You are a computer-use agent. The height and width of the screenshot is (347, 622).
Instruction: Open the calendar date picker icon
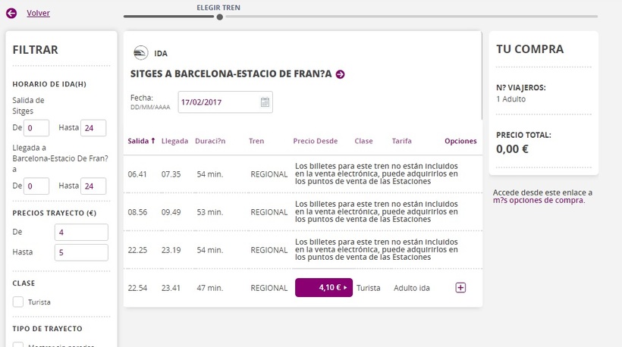[x=265, y=102]
